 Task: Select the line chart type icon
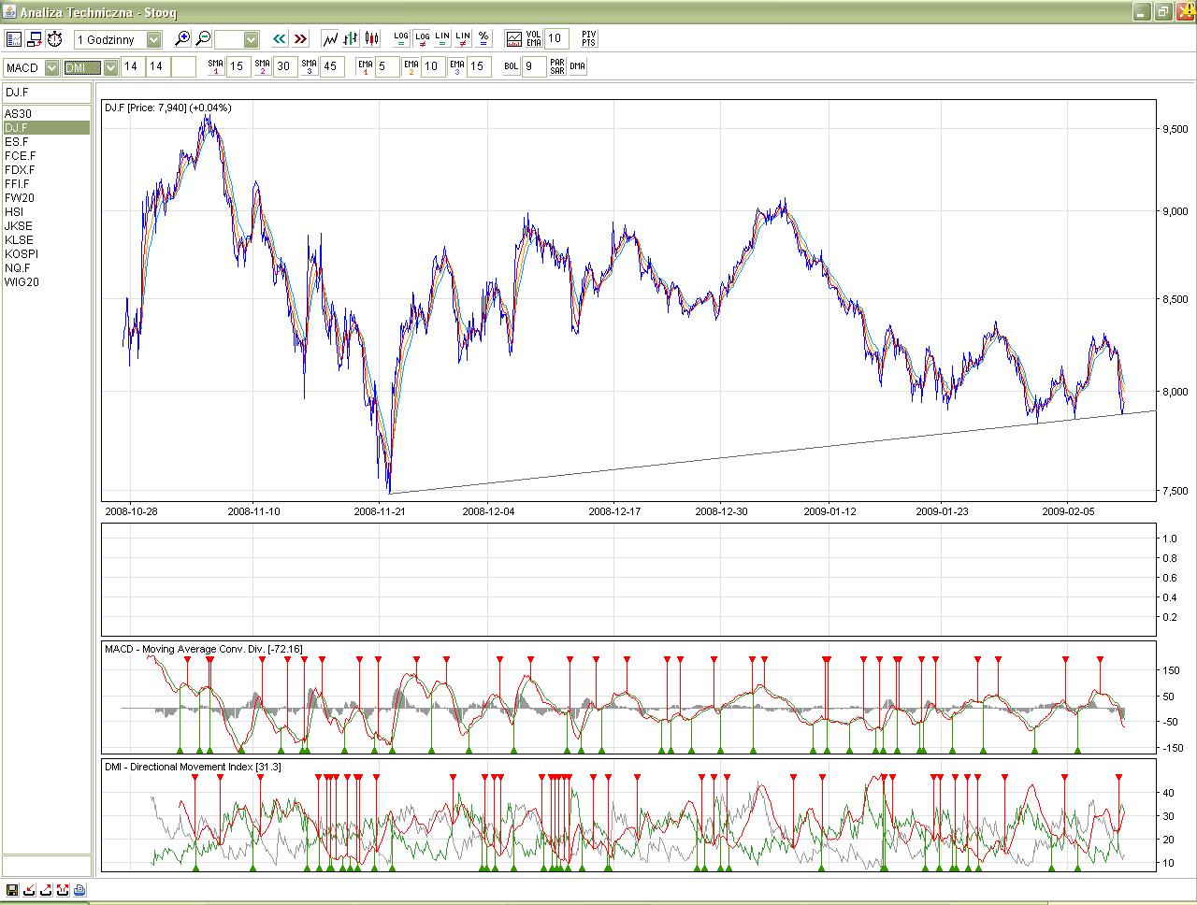(330, 39)
